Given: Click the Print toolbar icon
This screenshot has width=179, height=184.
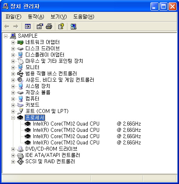Looking at the screenshot, I should coord(49,27).
